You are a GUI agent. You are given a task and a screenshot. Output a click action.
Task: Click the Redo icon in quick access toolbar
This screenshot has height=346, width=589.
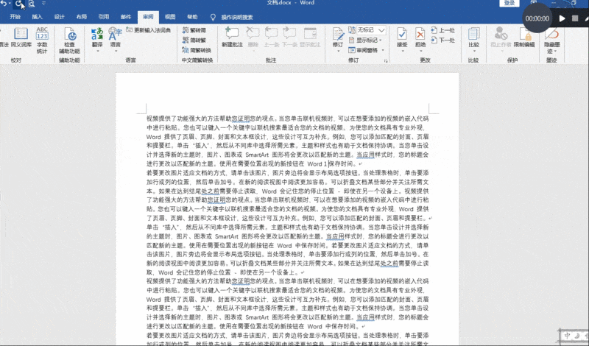(x=18, y=4)
